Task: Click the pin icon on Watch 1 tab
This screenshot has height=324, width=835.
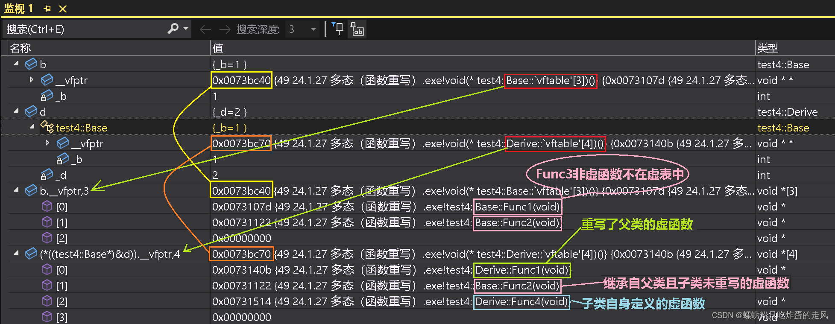Action: tap(47, 9)
